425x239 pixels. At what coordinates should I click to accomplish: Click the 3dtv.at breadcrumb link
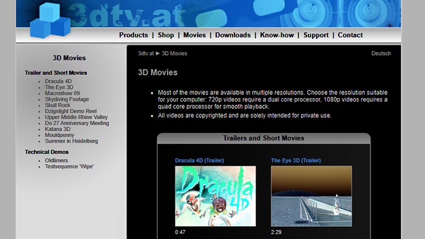[146, 53]
